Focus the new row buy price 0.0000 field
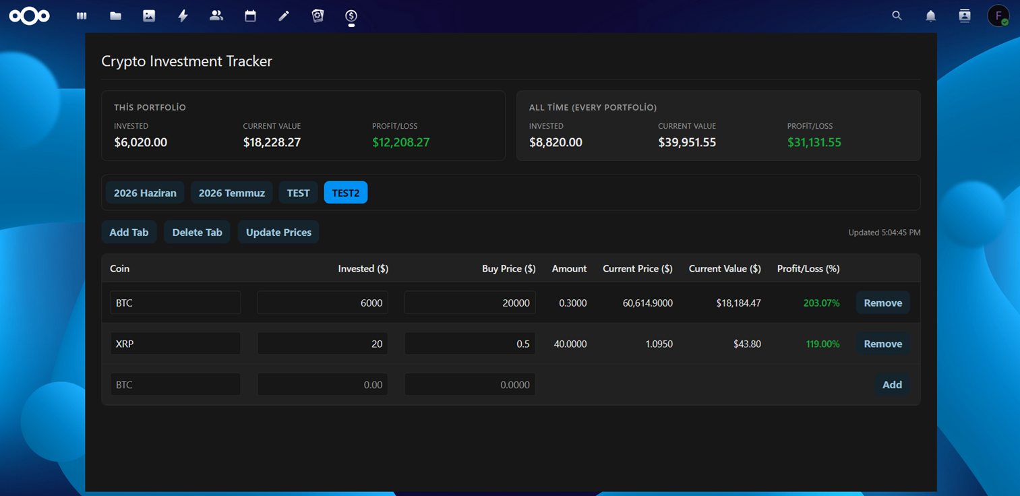Viewport: 1020px width, 496px height. click(x=470, y=385)
